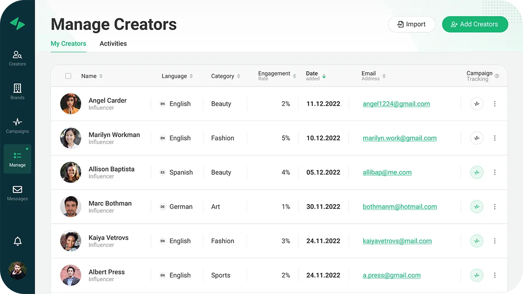The height and width of the screenshot is (294, 523).
Task: Toggle campaign tracking for Allison Baptista
Action: (x=476, y=172)
